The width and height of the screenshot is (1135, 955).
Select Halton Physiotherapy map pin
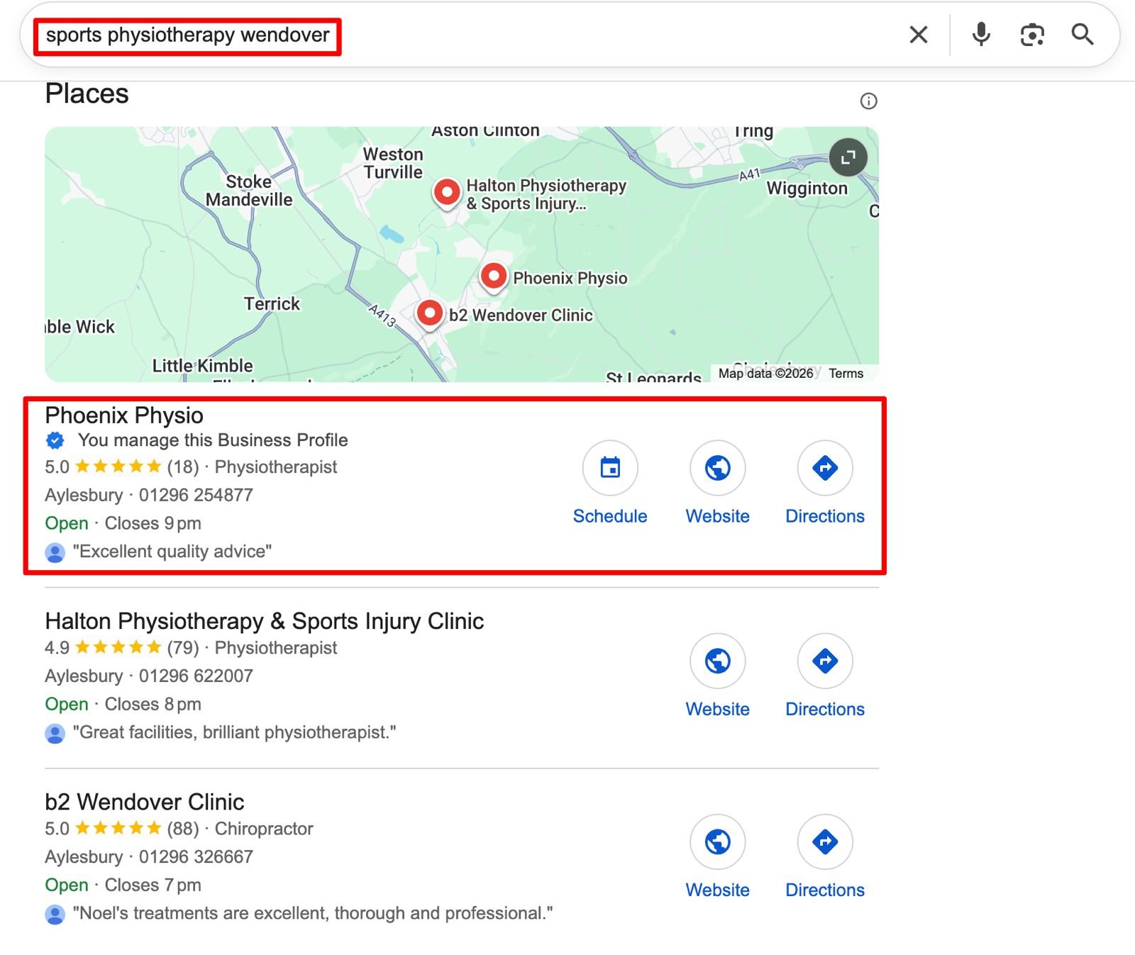[447, 192]
